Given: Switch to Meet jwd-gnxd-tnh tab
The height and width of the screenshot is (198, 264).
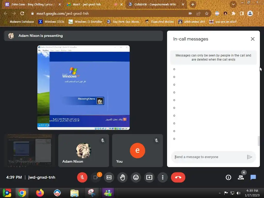Looking at the screenshot, I should click(87, 4).
